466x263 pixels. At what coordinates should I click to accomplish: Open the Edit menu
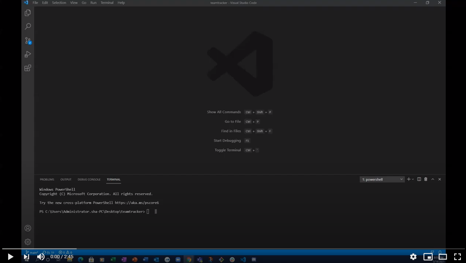point(45,3)
